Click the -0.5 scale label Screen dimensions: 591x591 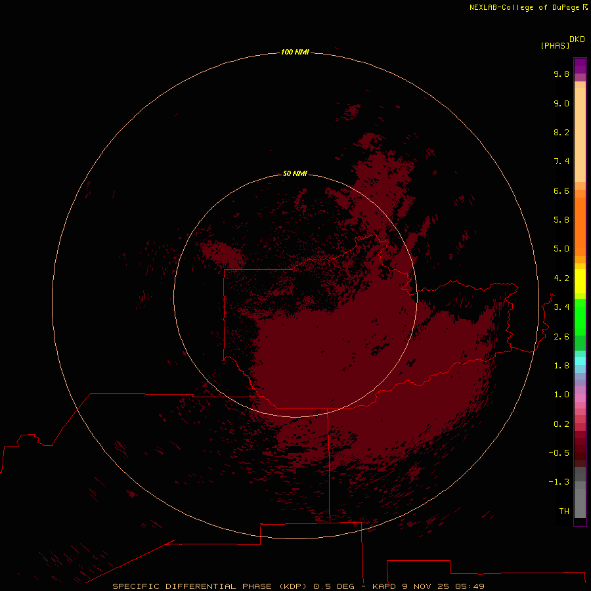click(x=559, y=453)
